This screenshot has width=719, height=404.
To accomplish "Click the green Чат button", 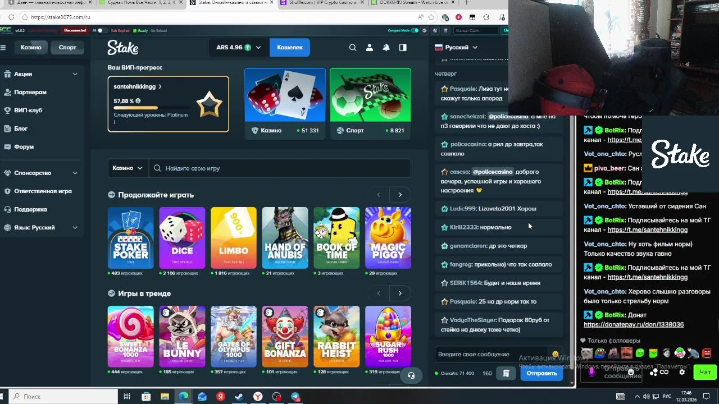I will 705,372.
